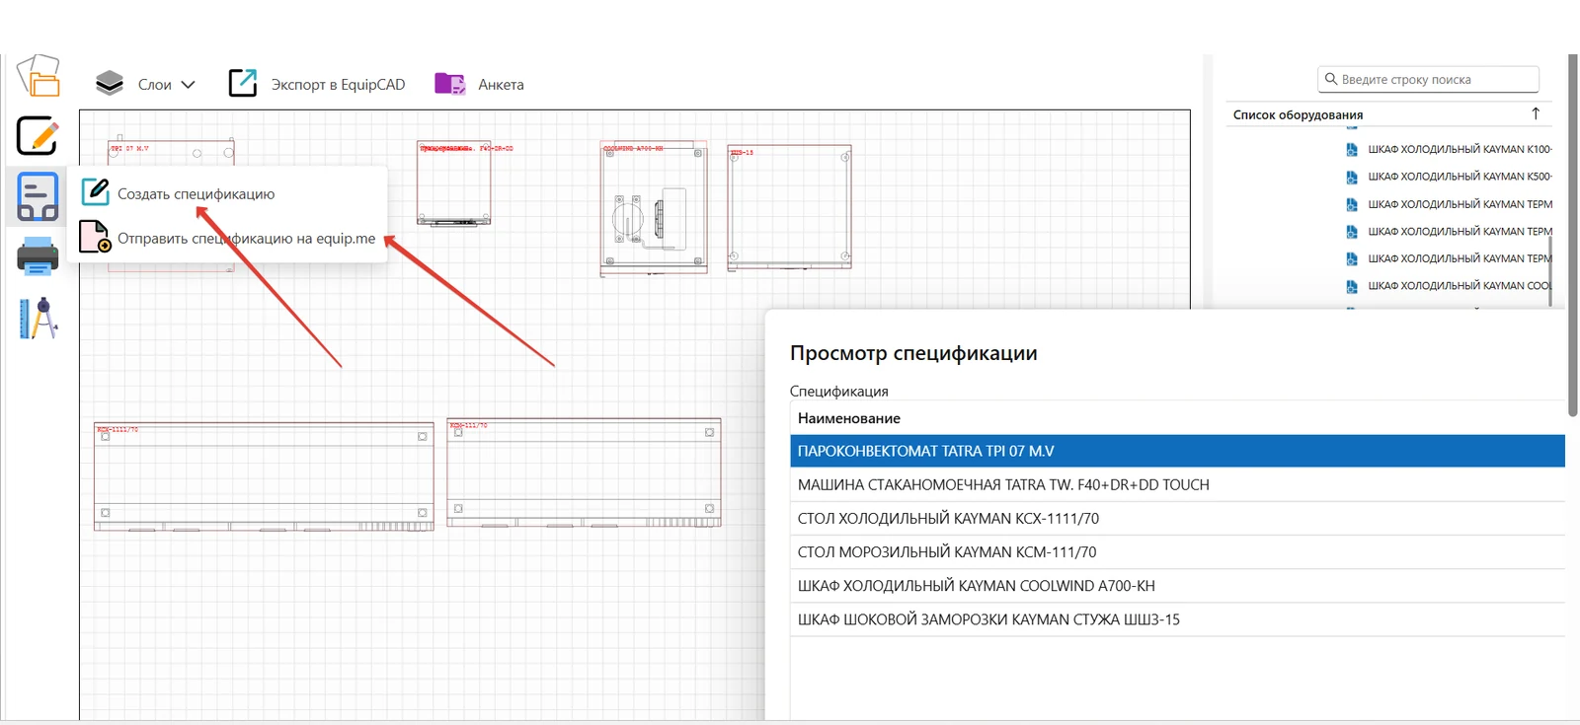Select the ПАРОКОНВЕКТОМАТ TATRA TPI 07 M.V row
1580x725 pixels.
click(x=1177, y=451)
